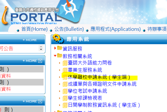Click arrow bullet before 畢業生服務系統
This screenshot has width=167, height=112.
60,70
